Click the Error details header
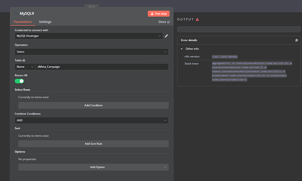Screen dimensions: 302x181 tap(189, 40)
